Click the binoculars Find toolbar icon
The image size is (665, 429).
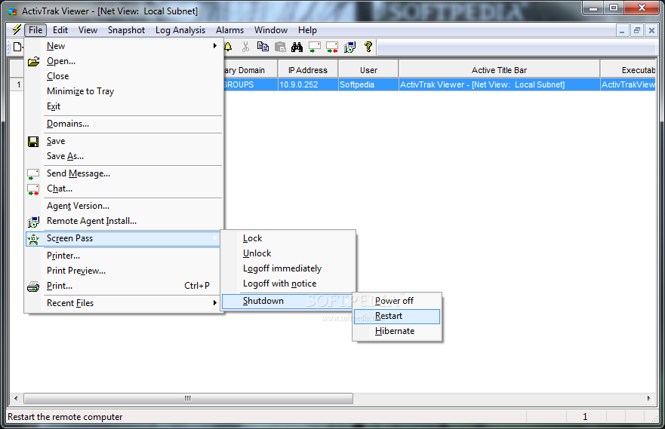(x=297, y=47)
